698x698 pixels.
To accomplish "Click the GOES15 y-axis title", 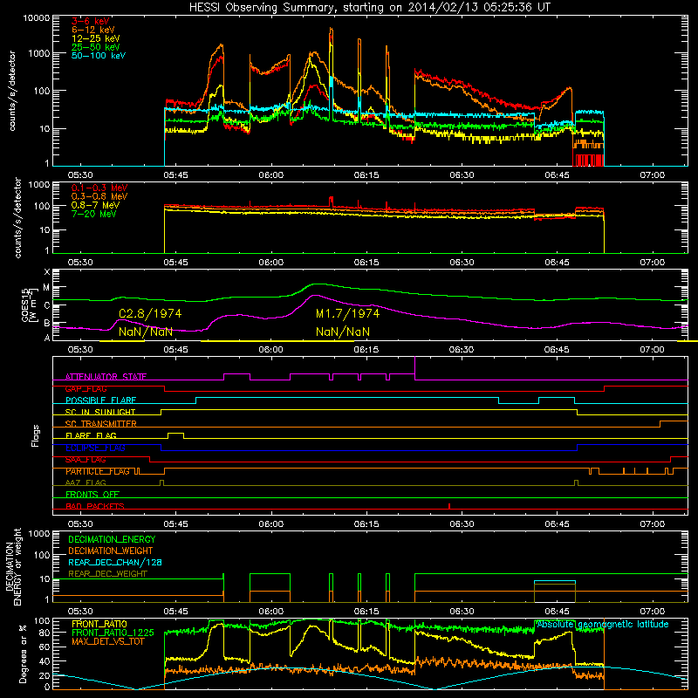I will click(31, 305).
